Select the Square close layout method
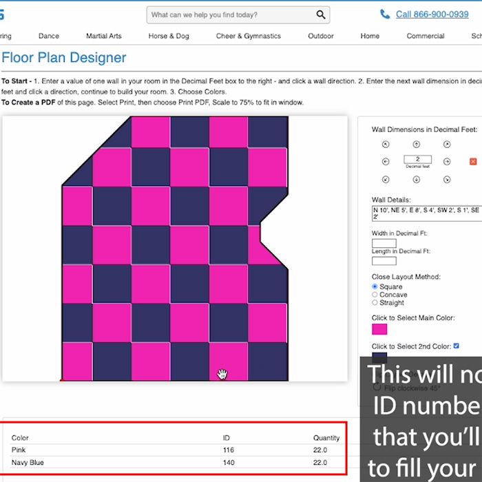The height and width of the screenshot is (482, 482). coord(375,286)
